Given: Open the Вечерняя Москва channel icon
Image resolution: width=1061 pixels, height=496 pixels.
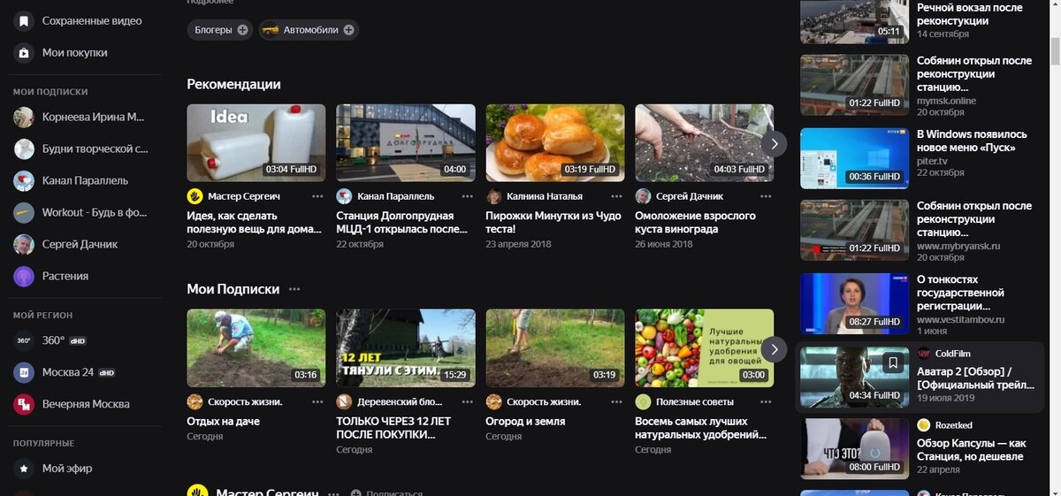Looking at the screenshot, I should pos(24,404).
